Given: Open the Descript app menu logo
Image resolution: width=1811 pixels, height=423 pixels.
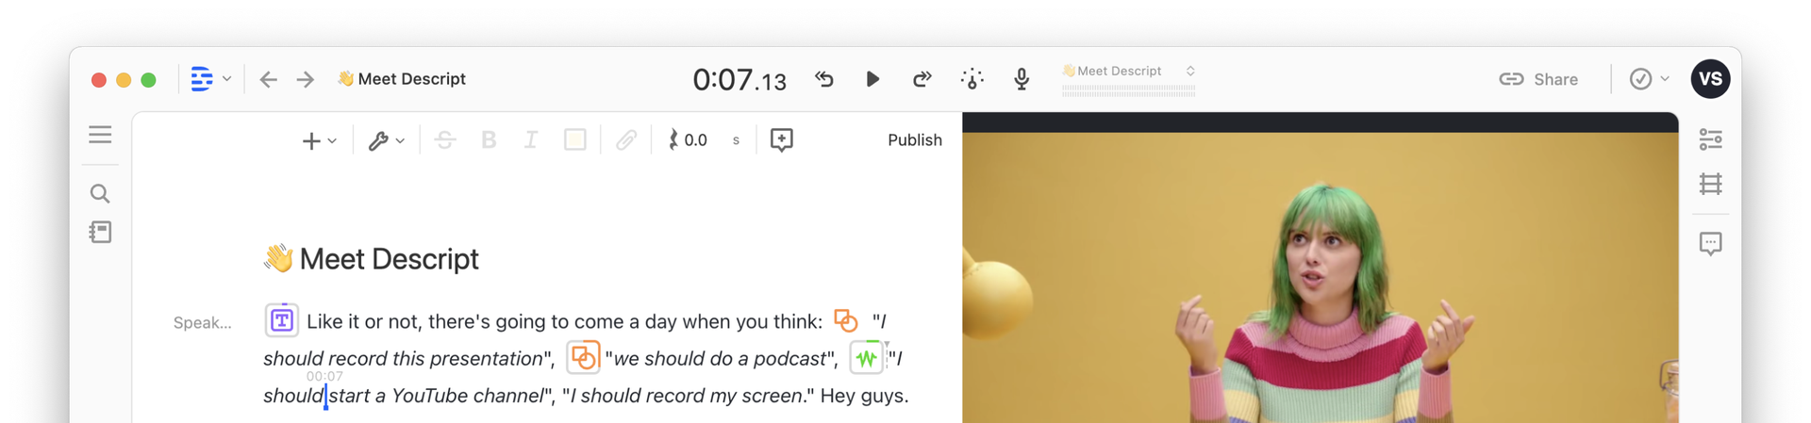Looking at the screenshot, I should (x=202, y=79).
